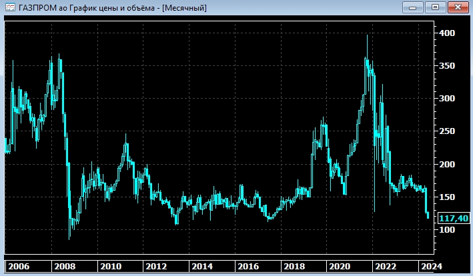
Task: Select the current price label 117,40
Action: pos(453,218)
